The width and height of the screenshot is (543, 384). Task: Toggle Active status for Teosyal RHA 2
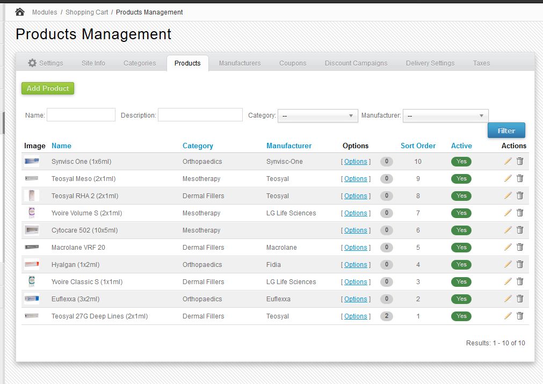tap(461, 196)
